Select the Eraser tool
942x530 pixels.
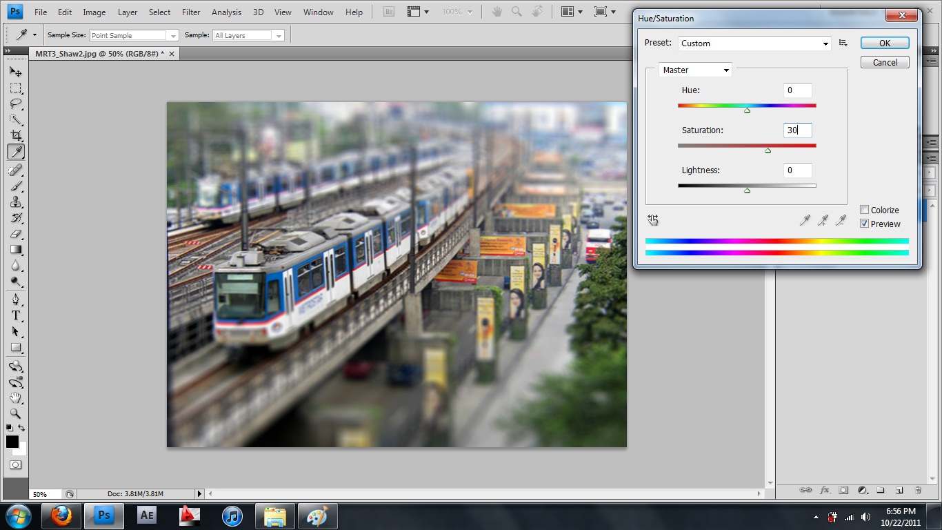(15, 234)
